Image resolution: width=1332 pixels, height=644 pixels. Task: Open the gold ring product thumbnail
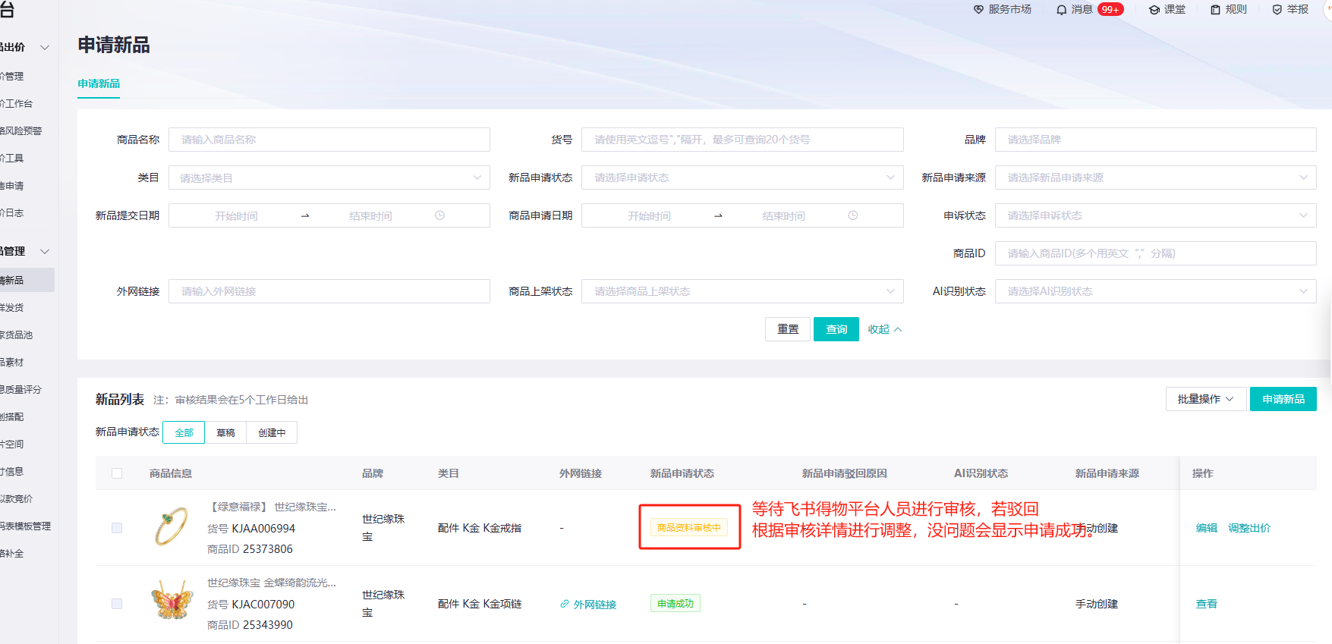point(172,527)
